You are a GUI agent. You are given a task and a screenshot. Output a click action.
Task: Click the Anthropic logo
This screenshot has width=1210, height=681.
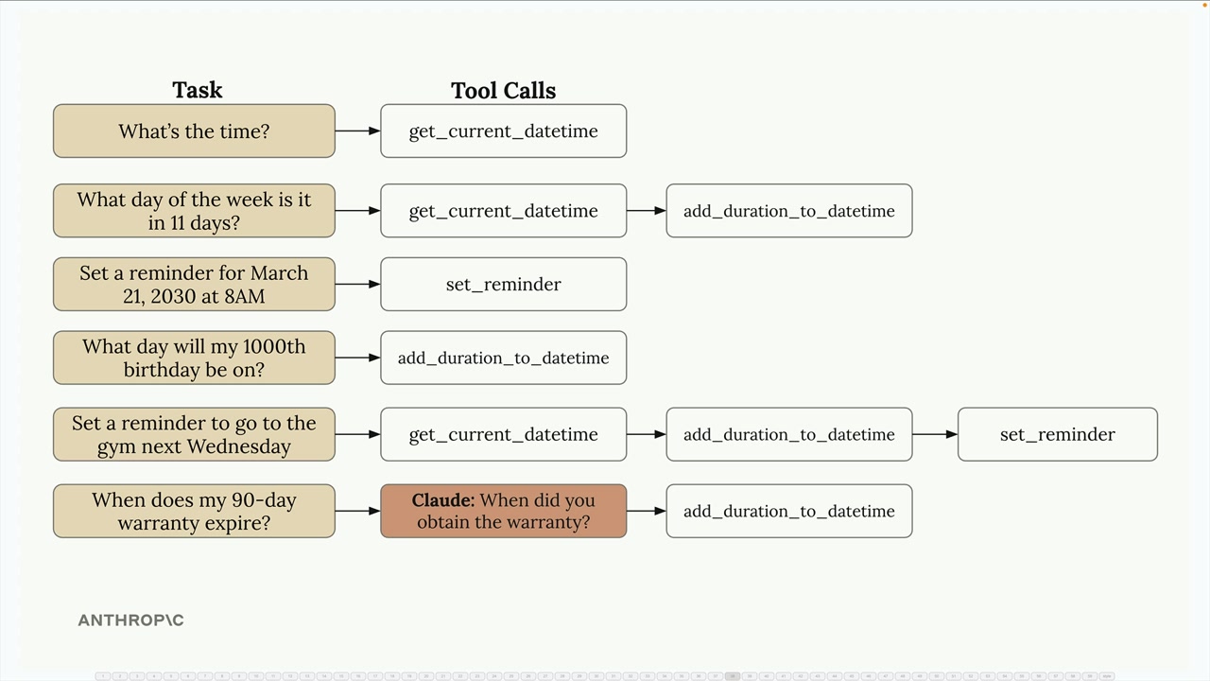(x=130, y=620)
